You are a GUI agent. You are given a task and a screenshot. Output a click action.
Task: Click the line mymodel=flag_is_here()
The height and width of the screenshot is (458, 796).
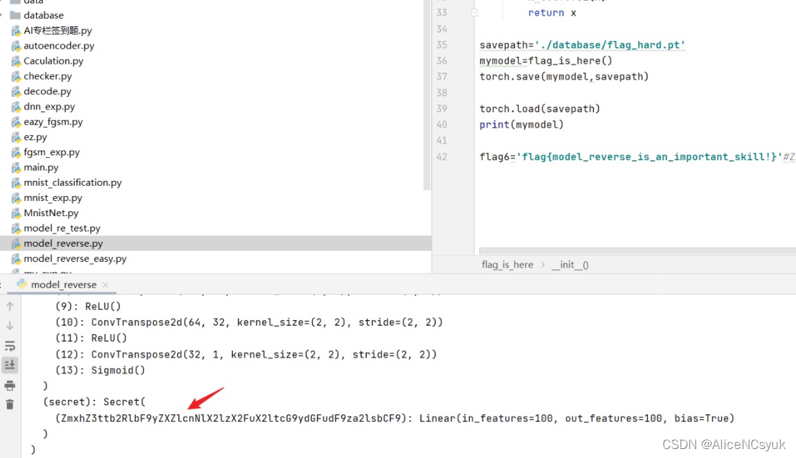tap(546, 61)
